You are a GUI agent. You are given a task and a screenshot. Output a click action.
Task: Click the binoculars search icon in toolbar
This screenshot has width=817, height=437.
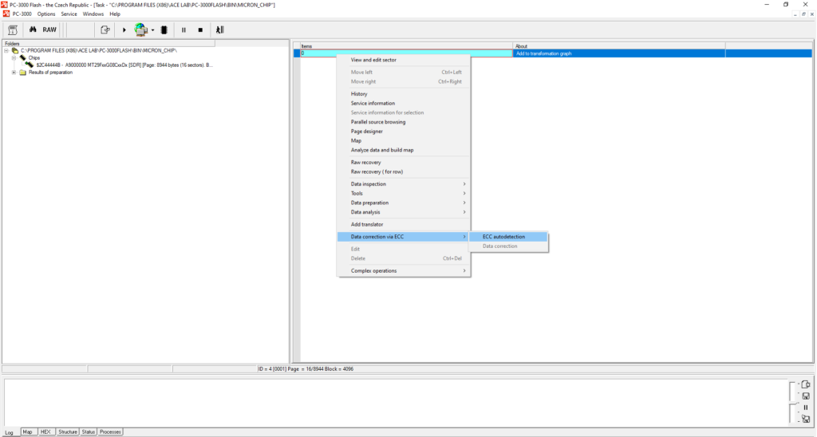(x=33, y=30)
